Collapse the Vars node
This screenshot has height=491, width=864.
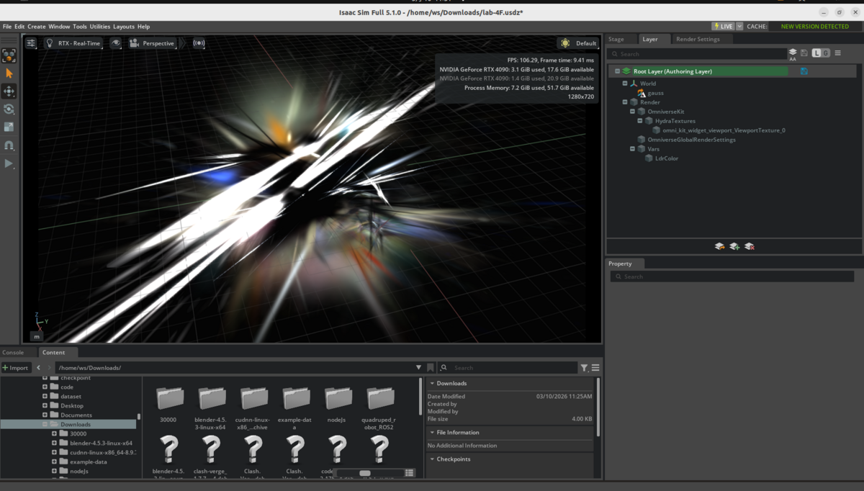tap(633, 149)
